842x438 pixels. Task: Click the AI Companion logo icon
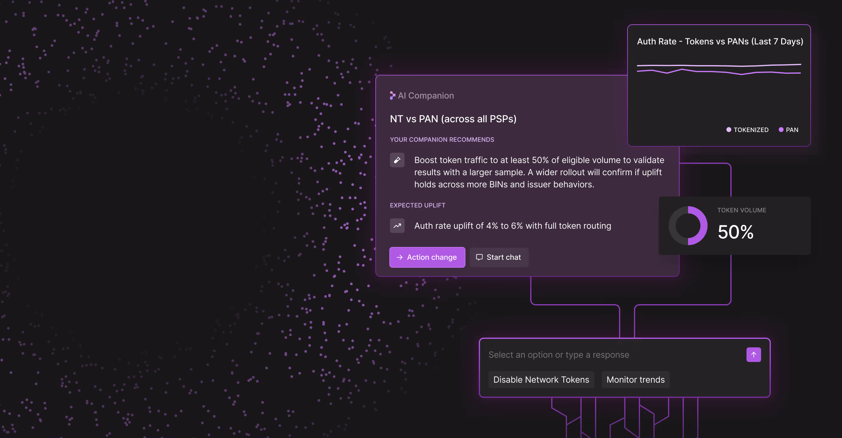392,96
